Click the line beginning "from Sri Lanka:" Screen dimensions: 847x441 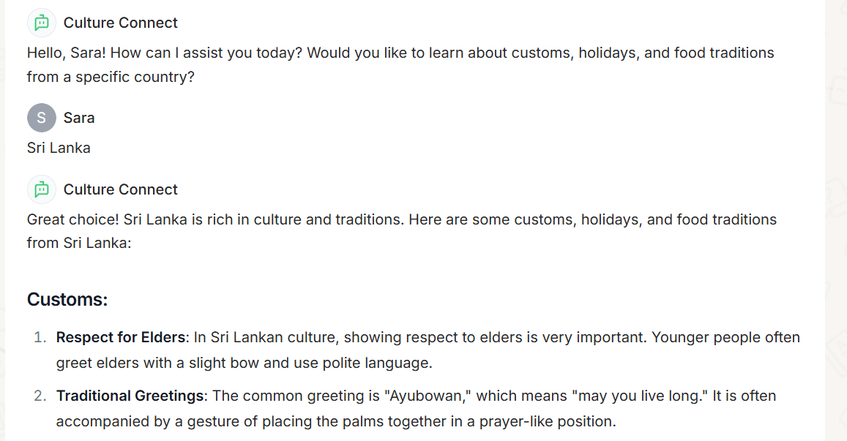pos(79,243)
